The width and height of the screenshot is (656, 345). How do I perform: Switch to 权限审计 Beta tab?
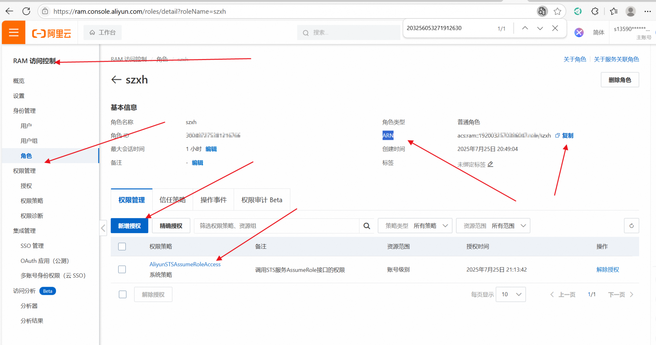[x=262, y=200]
